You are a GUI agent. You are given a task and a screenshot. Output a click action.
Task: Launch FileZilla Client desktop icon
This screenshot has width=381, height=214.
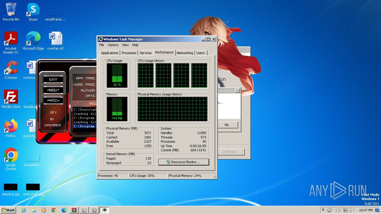11,99
